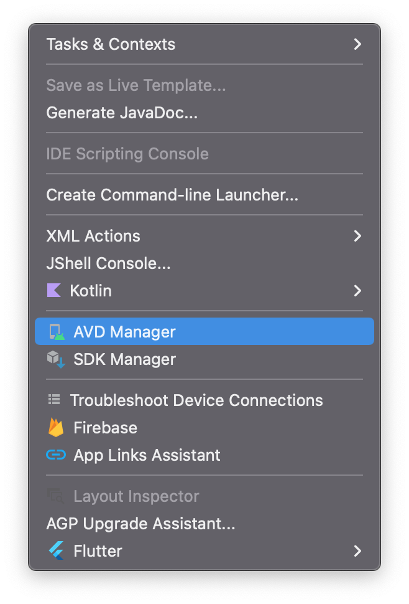This screenshot has width=409, height=604.
Task: Expand Tasks & Contexts submenu arrow
Action: point(357,44)
